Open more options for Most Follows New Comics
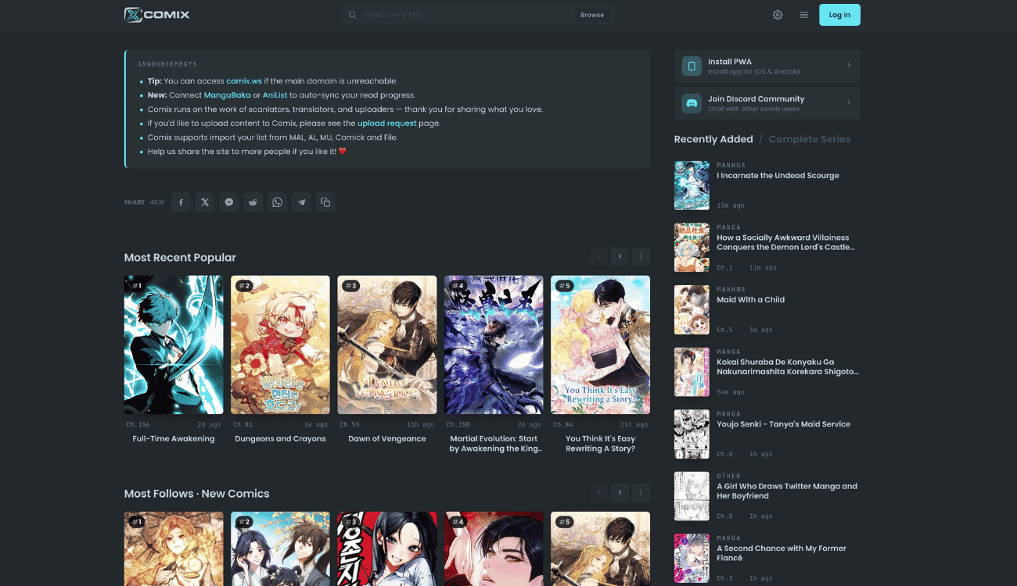Viewport: 1017px width, 586px height. (x=641, y=492)
